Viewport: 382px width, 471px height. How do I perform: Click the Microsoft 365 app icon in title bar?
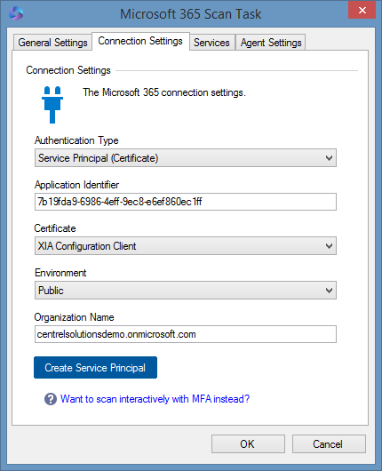16,13
